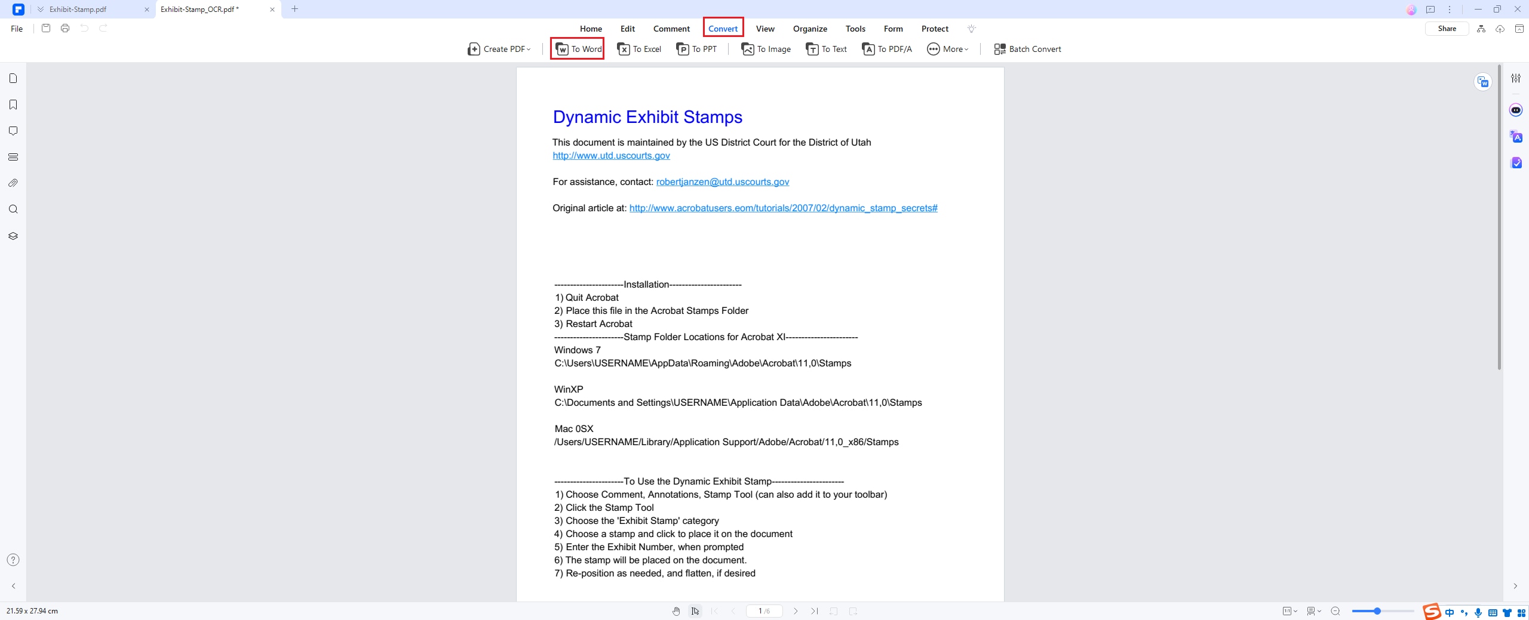This screenshot has height=620, width=1529.
Task: Open the attachments paperclip panel
Action: 13,183
